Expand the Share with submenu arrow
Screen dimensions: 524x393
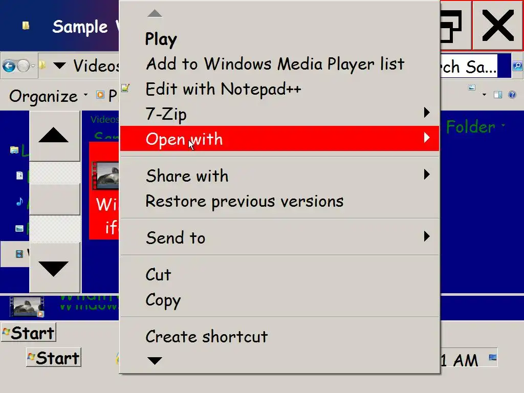[x=426, y=174]
